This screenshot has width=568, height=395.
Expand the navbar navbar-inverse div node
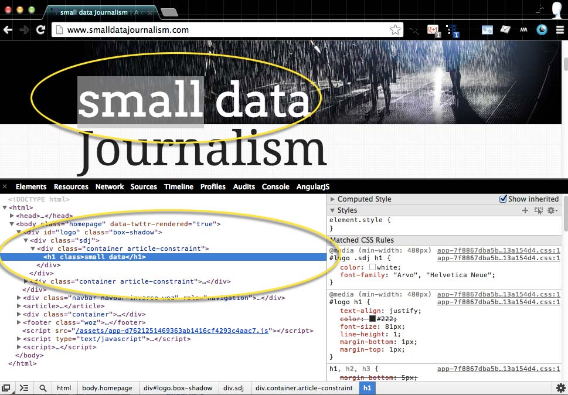click(19, 298)
